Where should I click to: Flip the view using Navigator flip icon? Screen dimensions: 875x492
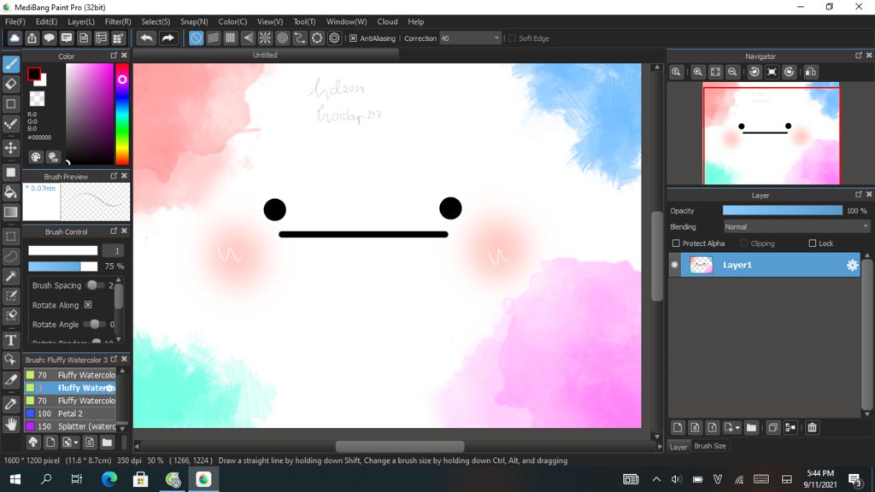click(x=811, y=72)
